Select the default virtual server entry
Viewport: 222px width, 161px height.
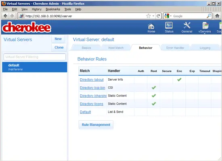35,67
